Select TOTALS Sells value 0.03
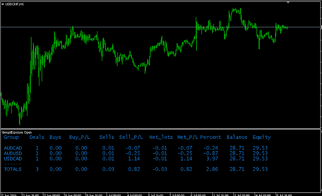This screenshot has height=196, width=322. click(x=108, y=169)
